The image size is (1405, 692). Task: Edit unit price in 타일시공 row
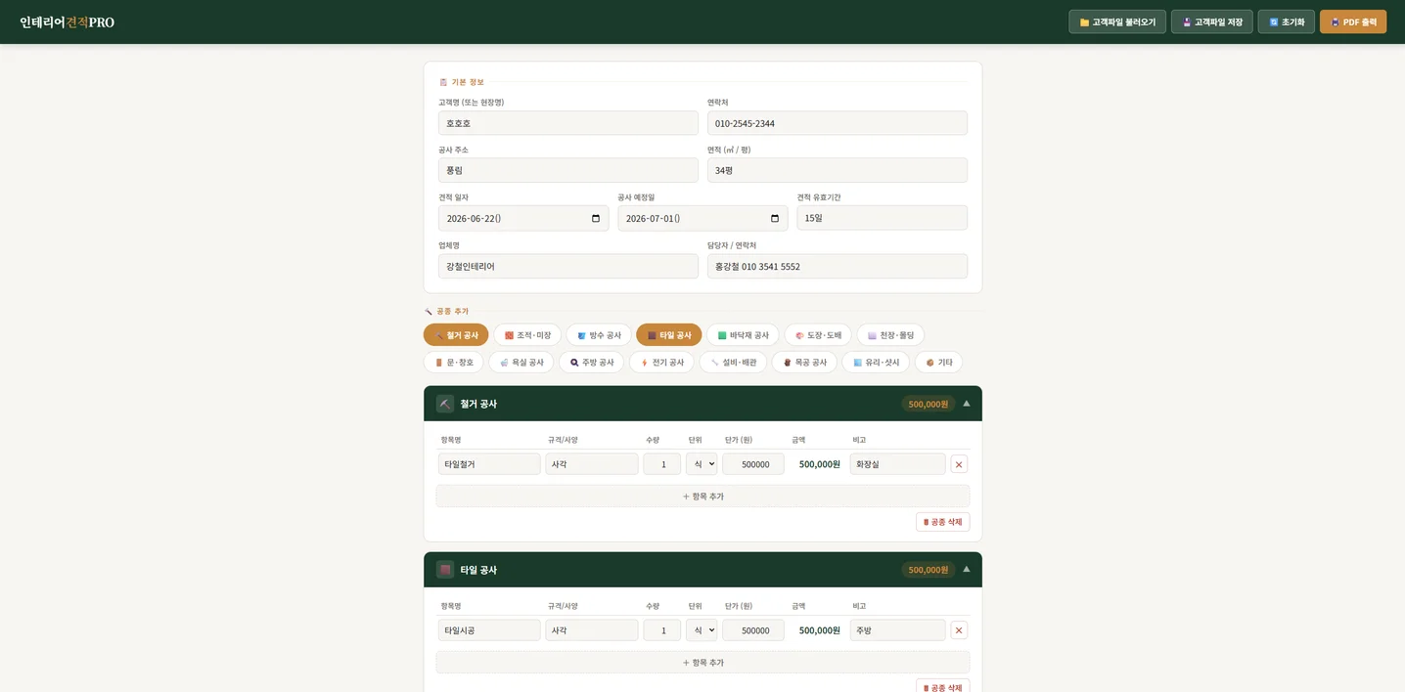pos(753,630)
